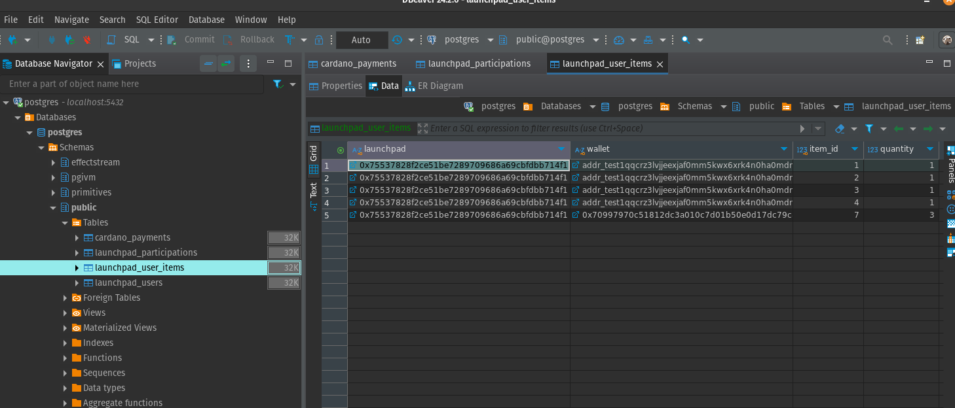The width and height of the screenshot is (955, 408).
Task: Close the Database Navigator tab
Action: tap(100, 64)
